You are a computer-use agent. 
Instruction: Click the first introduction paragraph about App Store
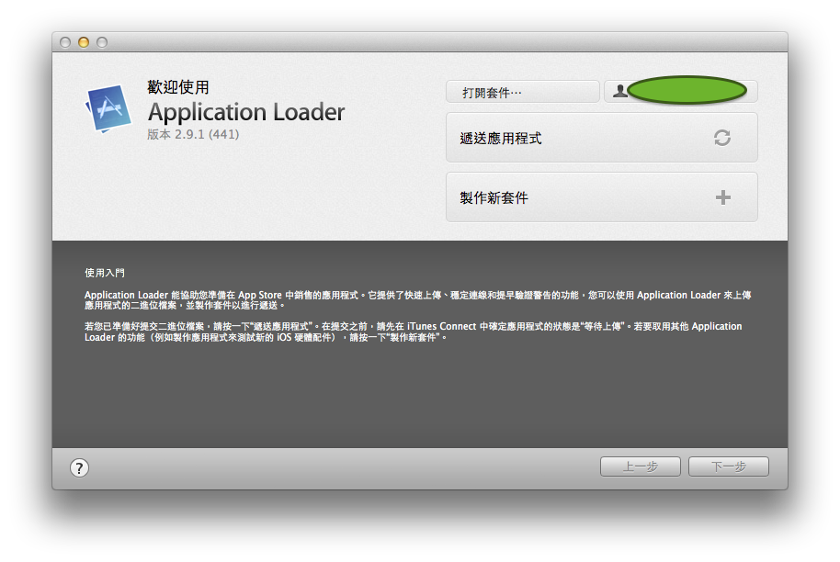pos(418,299)
